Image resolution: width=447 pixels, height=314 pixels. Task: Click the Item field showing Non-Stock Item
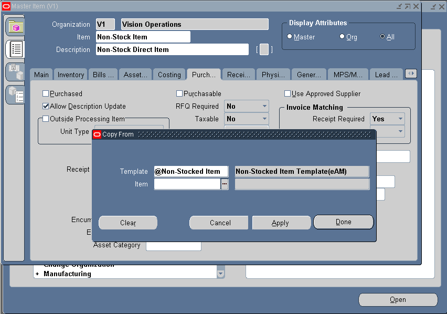[143, 37]
